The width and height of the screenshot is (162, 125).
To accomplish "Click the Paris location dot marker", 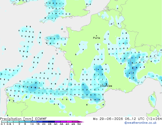I will [97, 36].
